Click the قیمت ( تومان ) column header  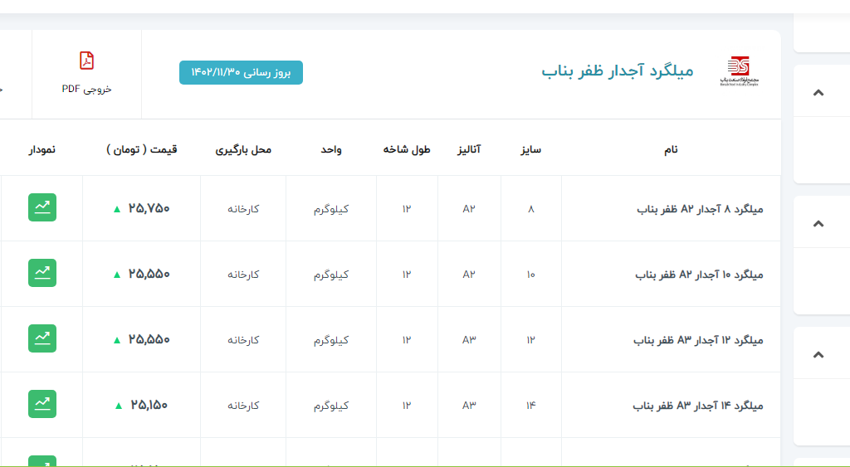point(142,149)
